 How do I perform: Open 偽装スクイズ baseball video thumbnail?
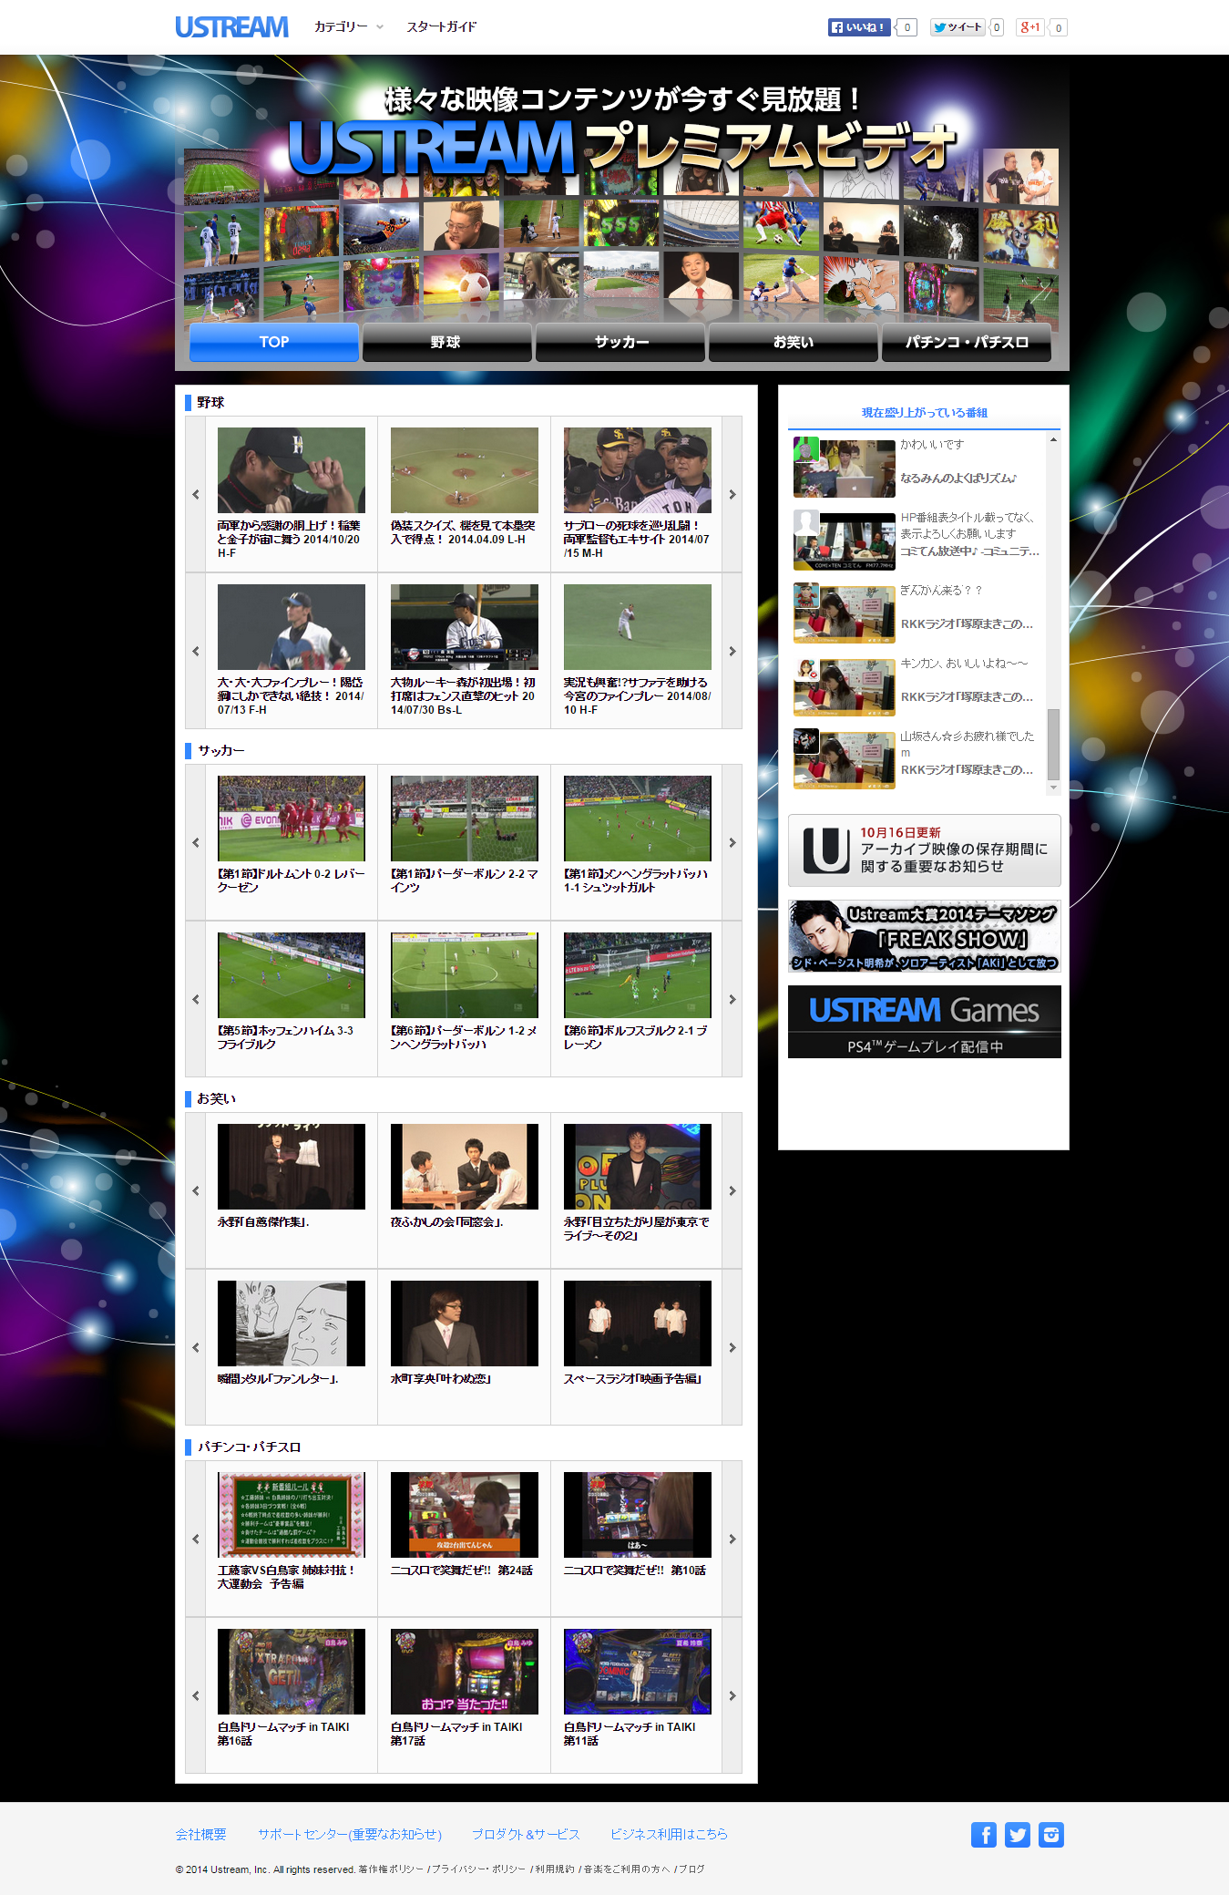tap(465, 470)
